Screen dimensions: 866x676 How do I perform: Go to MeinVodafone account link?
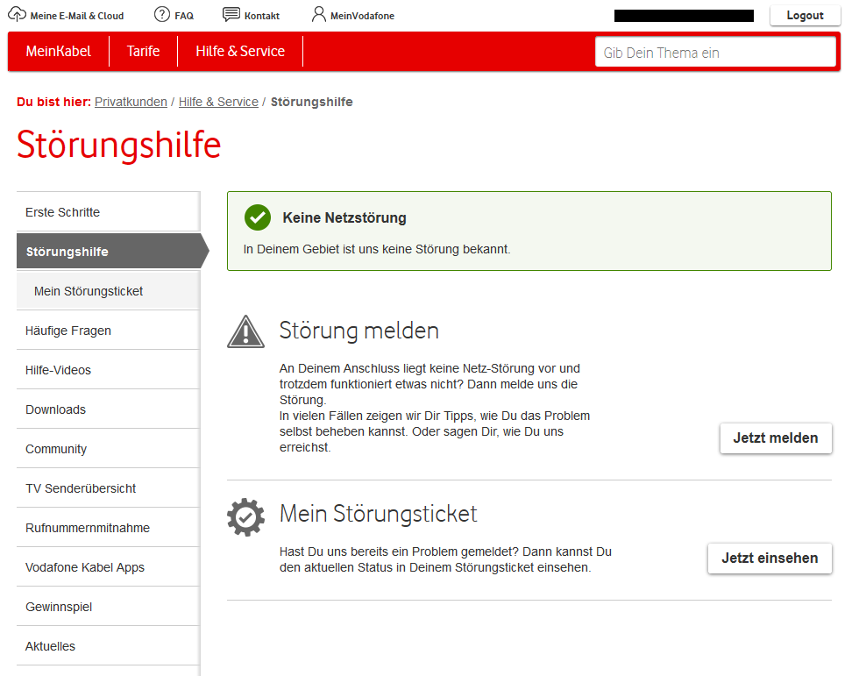point(362,16)
